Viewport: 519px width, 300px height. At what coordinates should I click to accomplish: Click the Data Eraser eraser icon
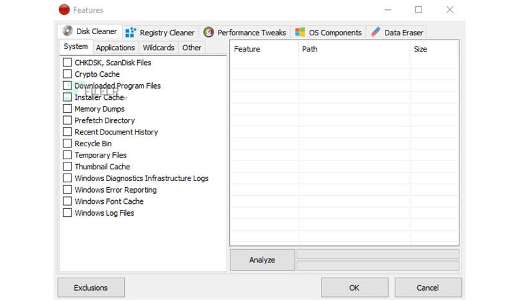[376, 32]
